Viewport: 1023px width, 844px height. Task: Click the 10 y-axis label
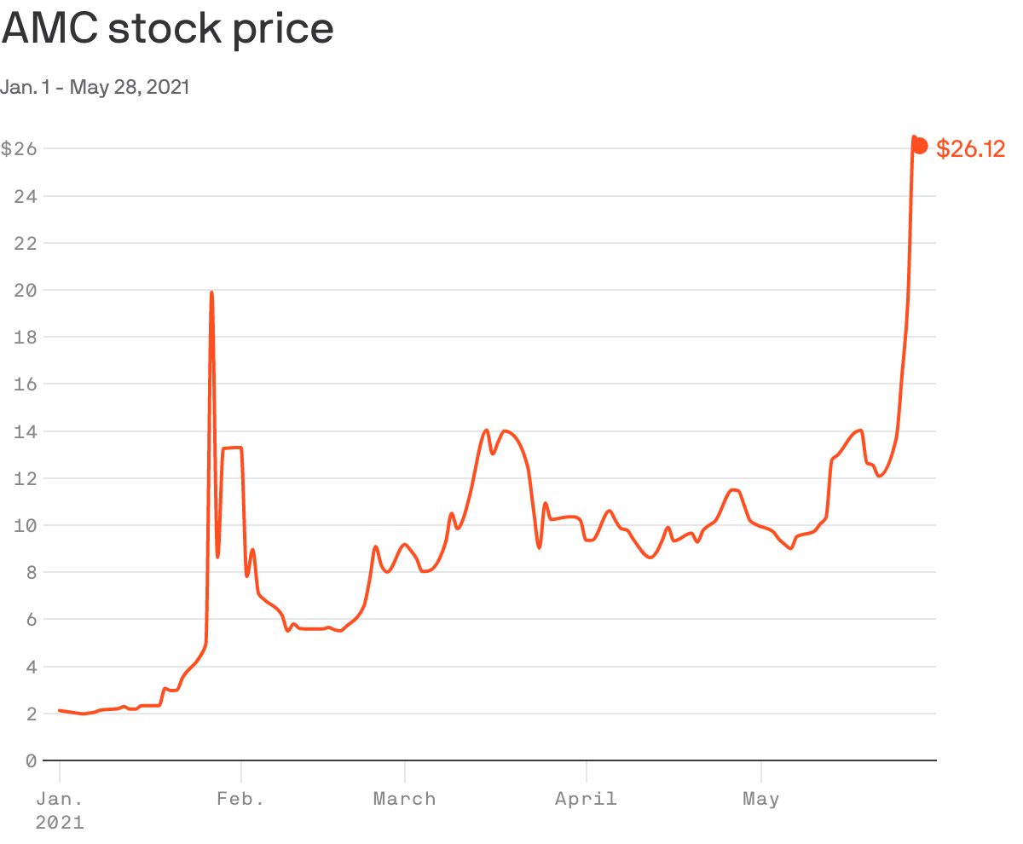click(x=26, y=525)
